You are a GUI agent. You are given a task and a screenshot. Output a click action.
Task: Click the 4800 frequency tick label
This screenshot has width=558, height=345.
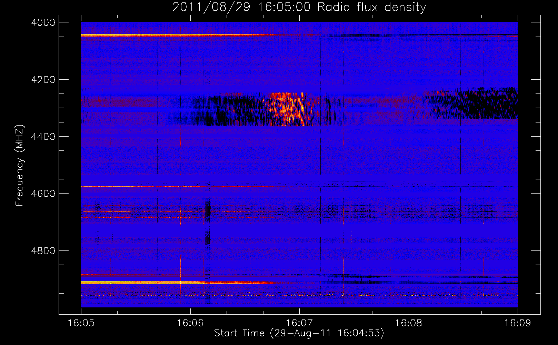[x=43, y=251]
